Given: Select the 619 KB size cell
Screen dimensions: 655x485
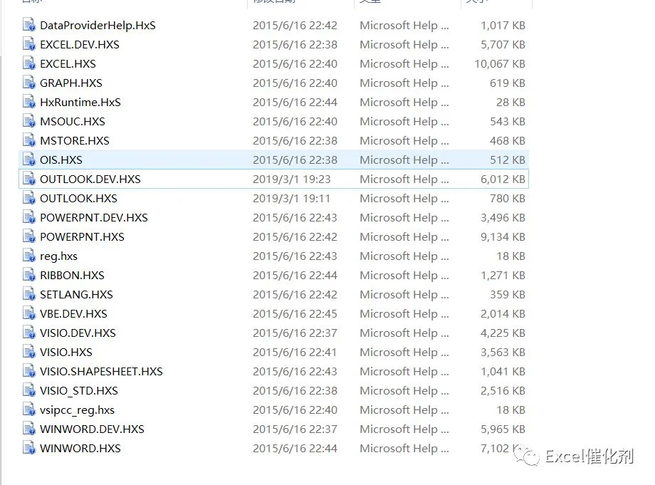Looking at the screenshot, I should pyautogui.click(x=508, y=83).
